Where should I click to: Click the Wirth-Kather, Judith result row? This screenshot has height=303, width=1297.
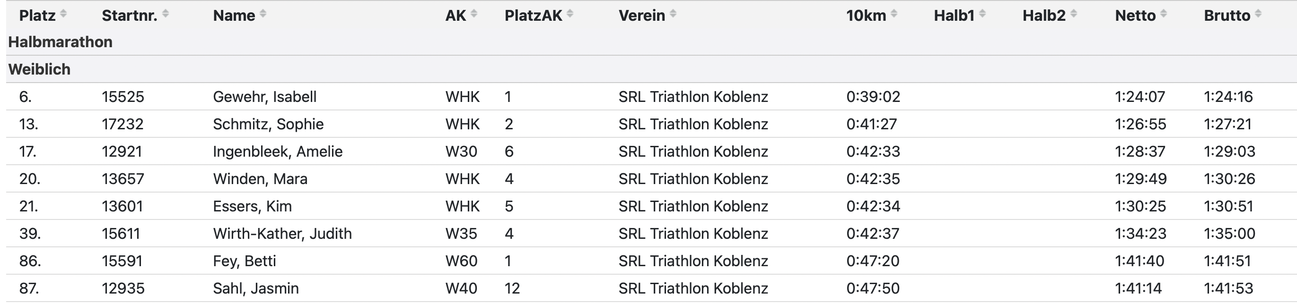(x=651, y=233)
